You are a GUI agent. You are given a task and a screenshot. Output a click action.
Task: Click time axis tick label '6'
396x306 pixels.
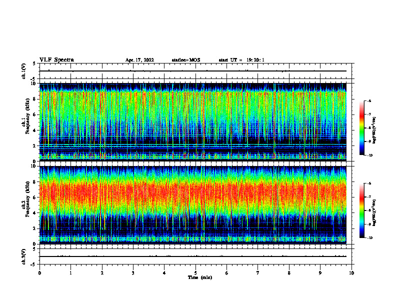(x=227, y=273)
